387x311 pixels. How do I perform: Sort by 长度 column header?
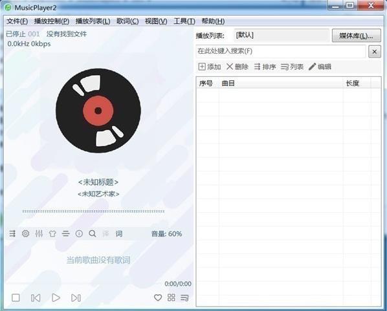tap(357, 83)
